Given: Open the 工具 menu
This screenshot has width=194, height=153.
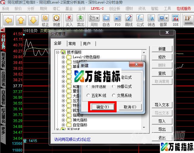Looking at the screenshot, I should [167, 8].
